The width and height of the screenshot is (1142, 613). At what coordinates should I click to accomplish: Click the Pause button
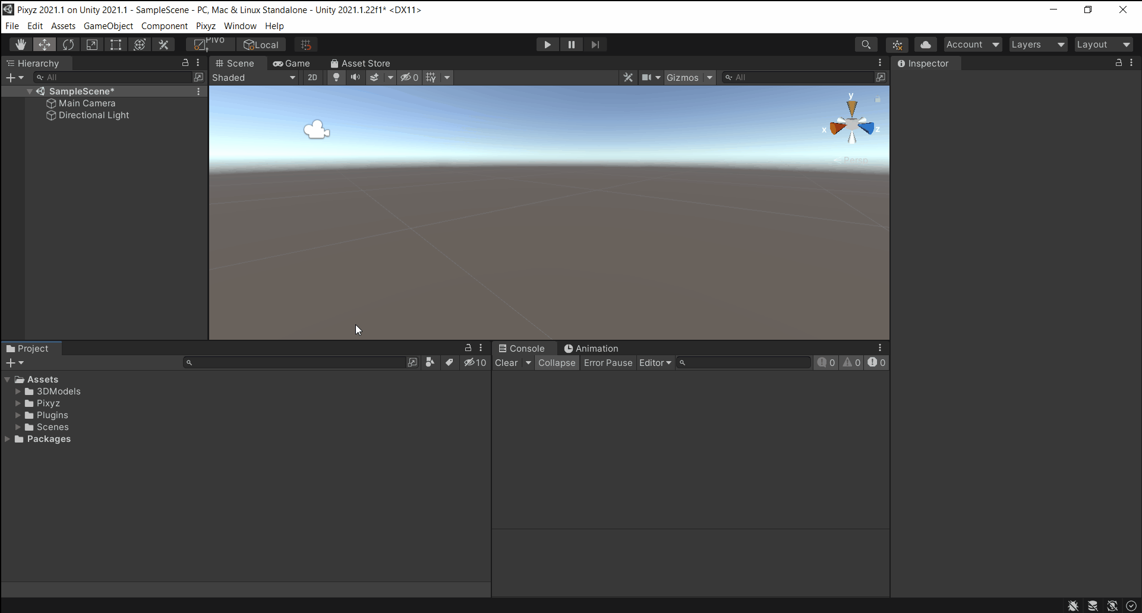pos(571,45)
